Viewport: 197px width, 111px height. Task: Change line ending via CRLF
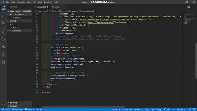pos(153,109)
